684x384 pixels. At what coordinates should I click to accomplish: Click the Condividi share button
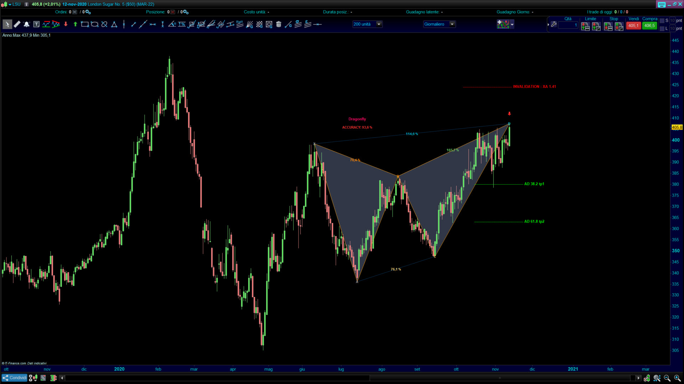[14, 378]
